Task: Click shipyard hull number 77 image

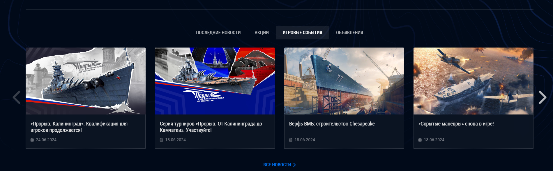Action: click(x=344, y=81)
